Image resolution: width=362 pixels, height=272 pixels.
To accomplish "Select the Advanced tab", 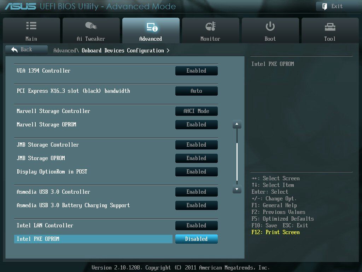I will pos(151,30).
